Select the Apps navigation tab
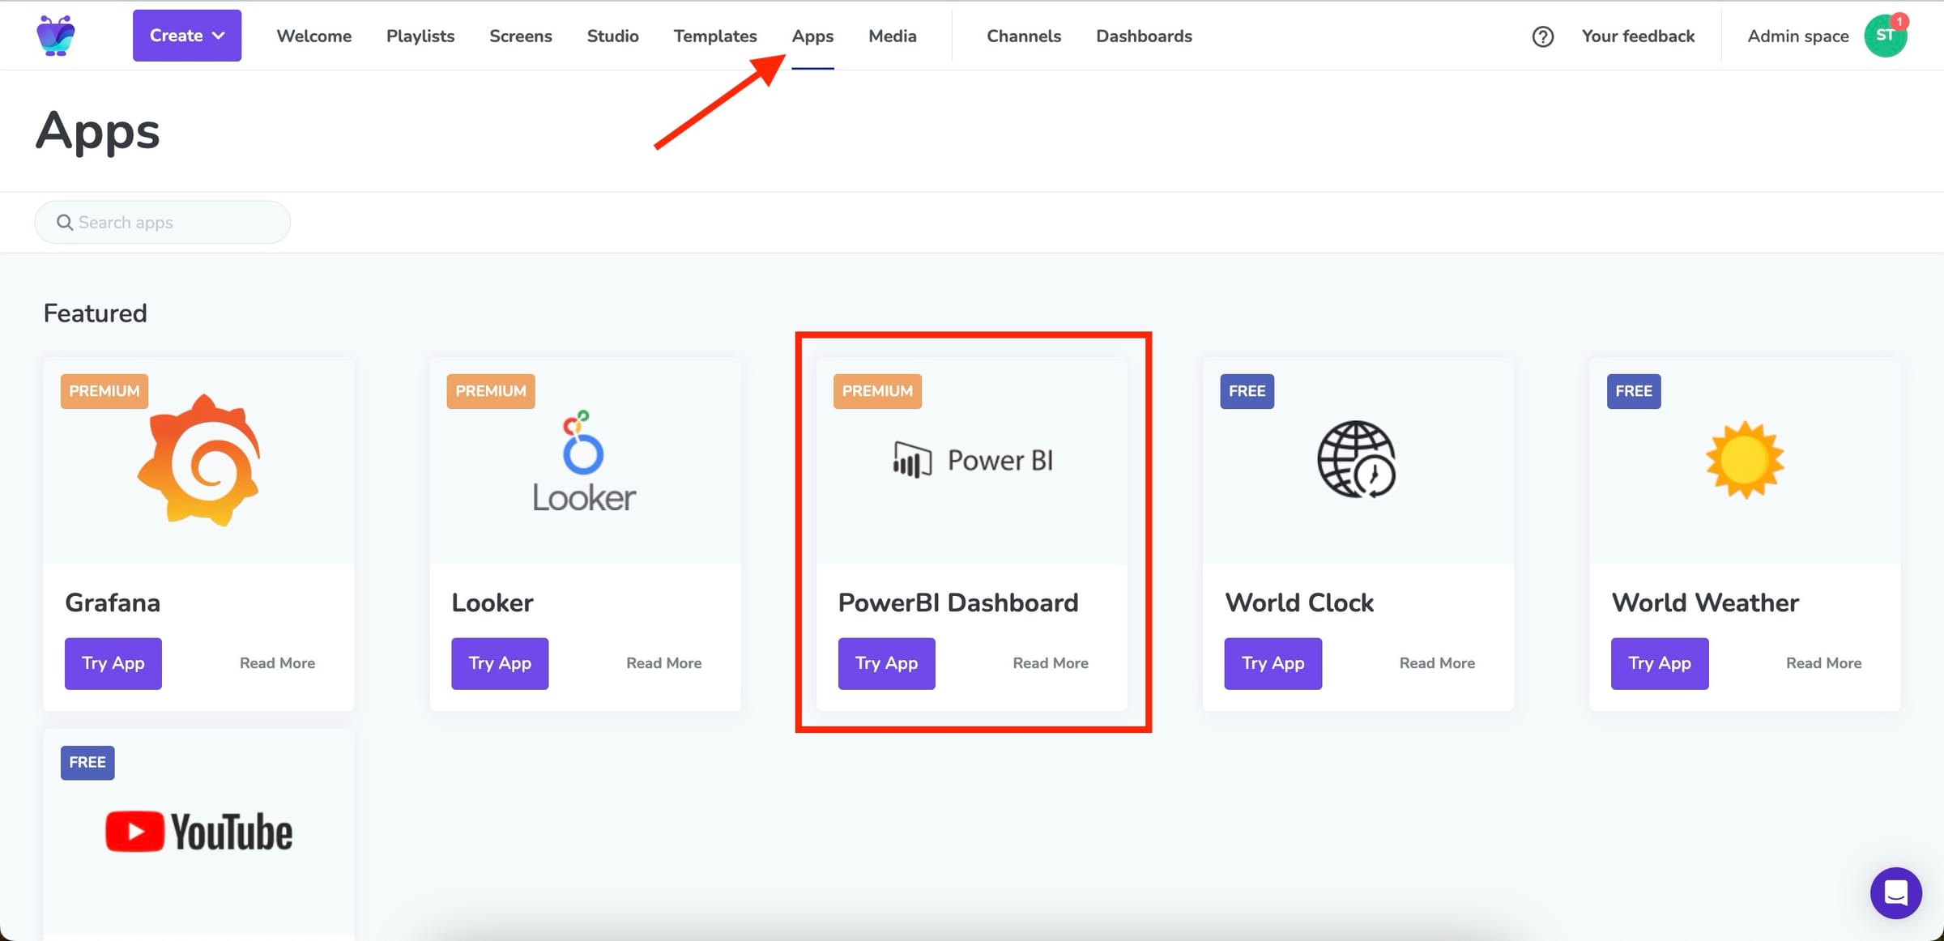1944x941 pixels. pyautogui.click(x=812, y=36)
